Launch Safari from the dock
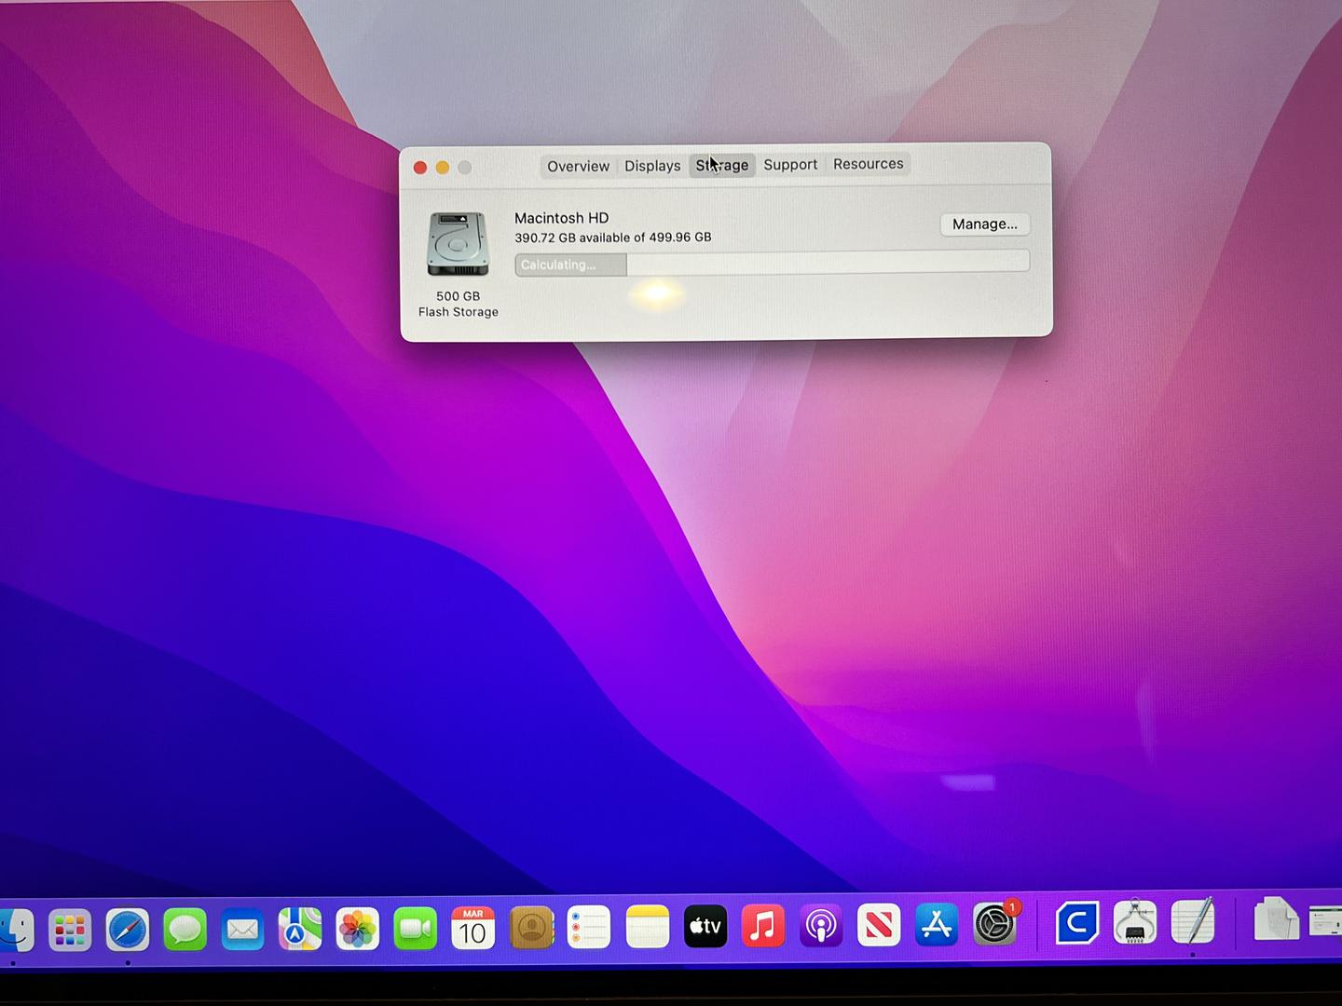 pos(128,930)
